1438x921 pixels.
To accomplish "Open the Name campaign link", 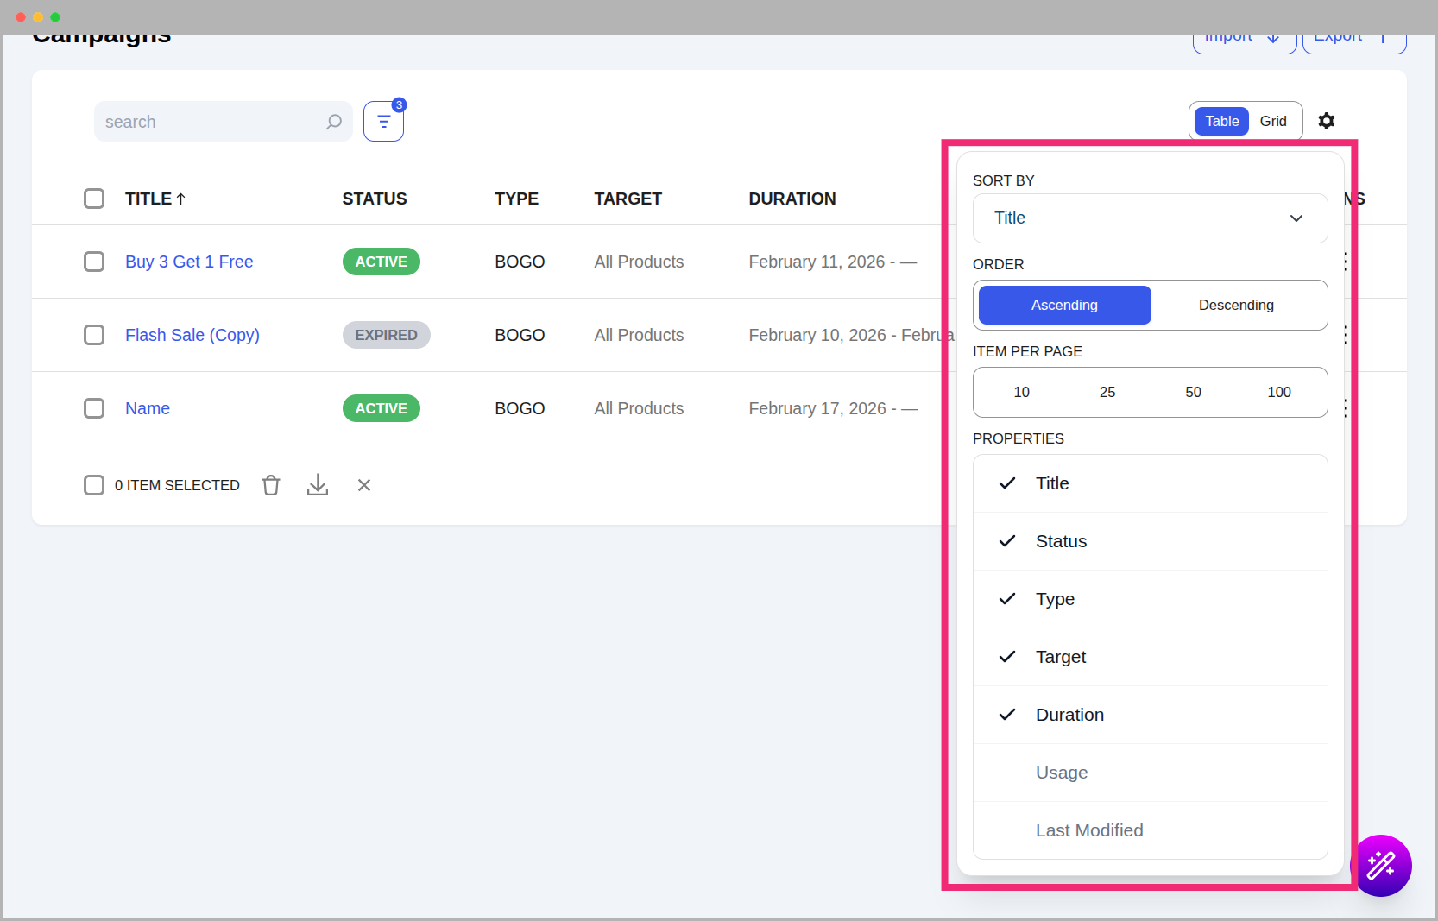I will pyautogui.click(x=148, y=408).
